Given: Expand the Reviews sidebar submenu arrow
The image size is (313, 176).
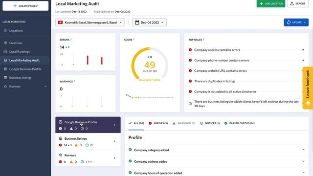Looking at the screenshot, I should (x=45, y=87).
